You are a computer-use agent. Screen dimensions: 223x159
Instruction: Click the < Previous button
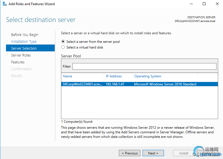point(129,153)
